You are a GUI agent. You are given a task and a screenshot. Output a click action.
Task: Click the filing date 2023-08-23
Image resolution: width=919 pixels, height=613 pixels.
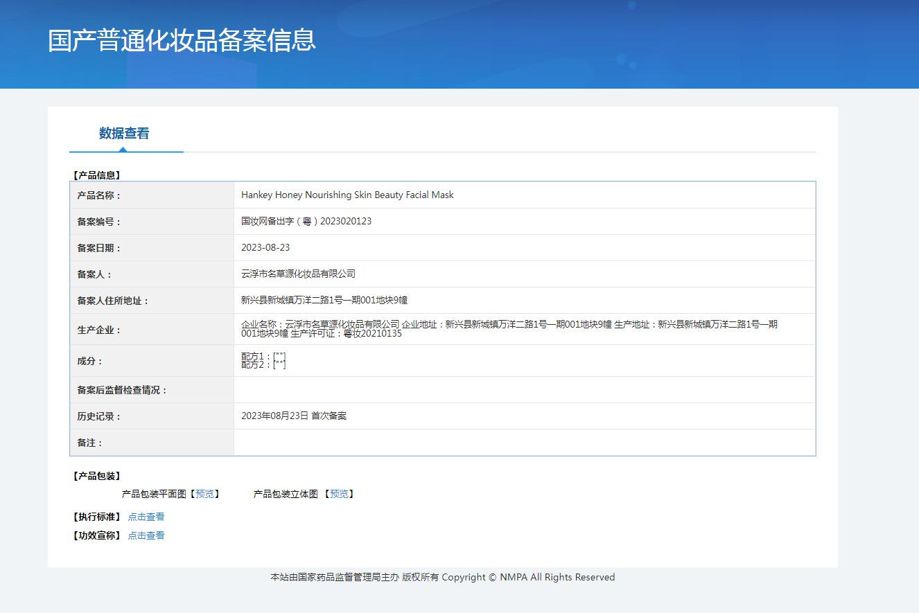pos(265,247)
